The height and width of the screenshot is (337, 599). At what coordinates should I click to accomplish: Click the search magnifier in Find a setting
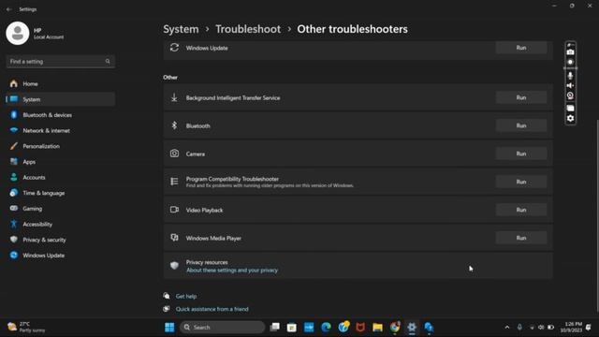108,62
